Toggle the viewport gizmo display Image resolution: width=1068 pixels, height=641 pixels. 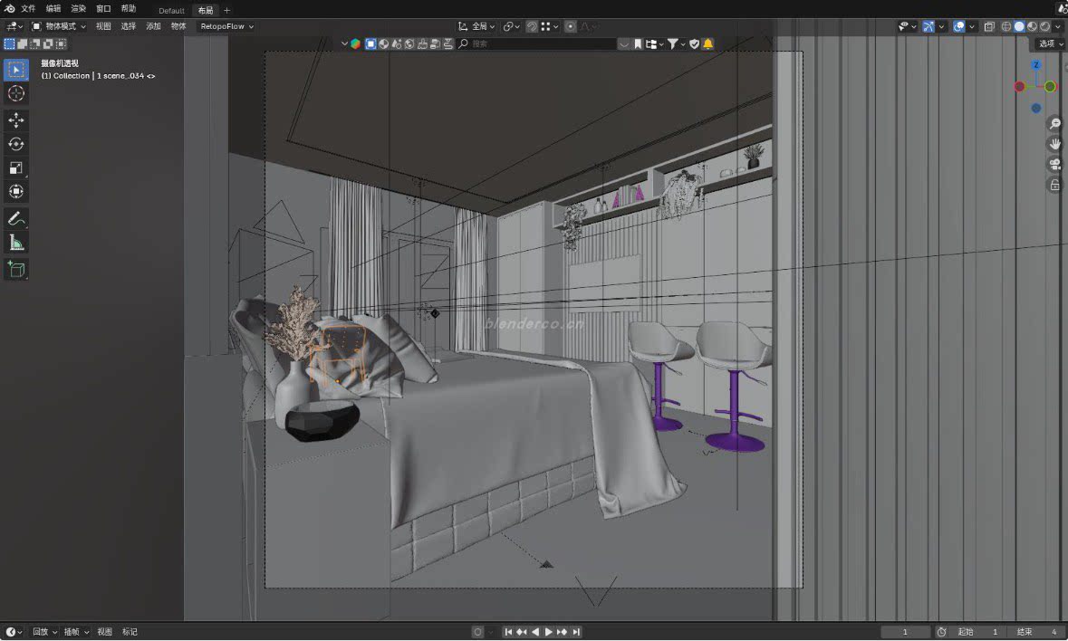[x=928, y=26]
